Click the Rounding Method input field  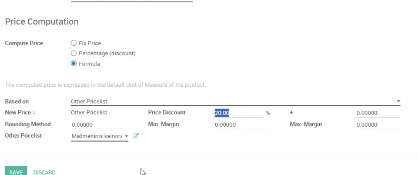99,125
